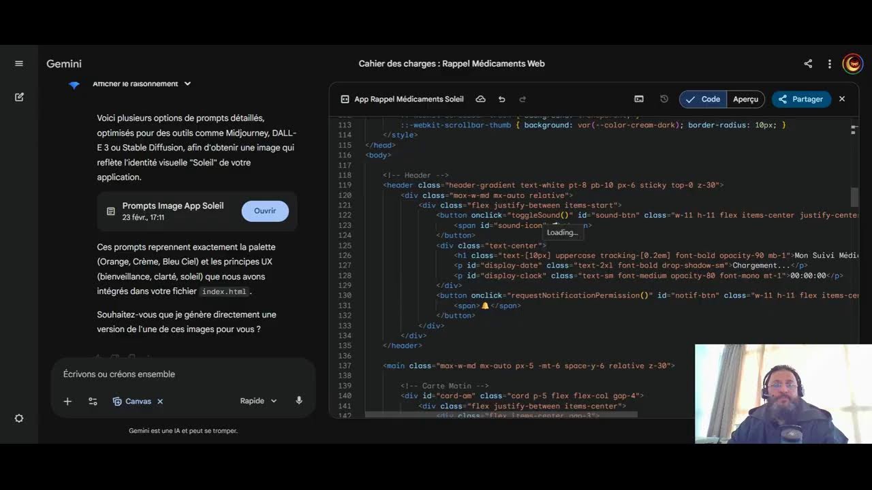Close the canvas panel
The width and height of the screenshot is (872, 490).
[842, 99]
